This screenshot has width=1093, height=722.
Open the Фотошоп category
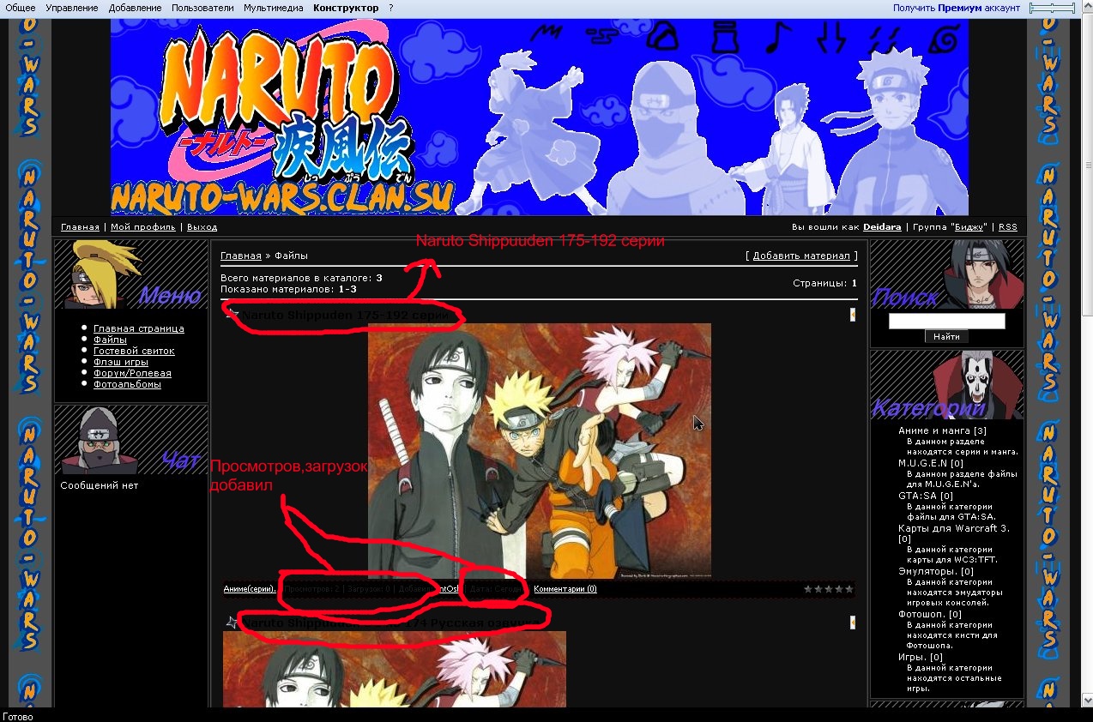point(929,614)
